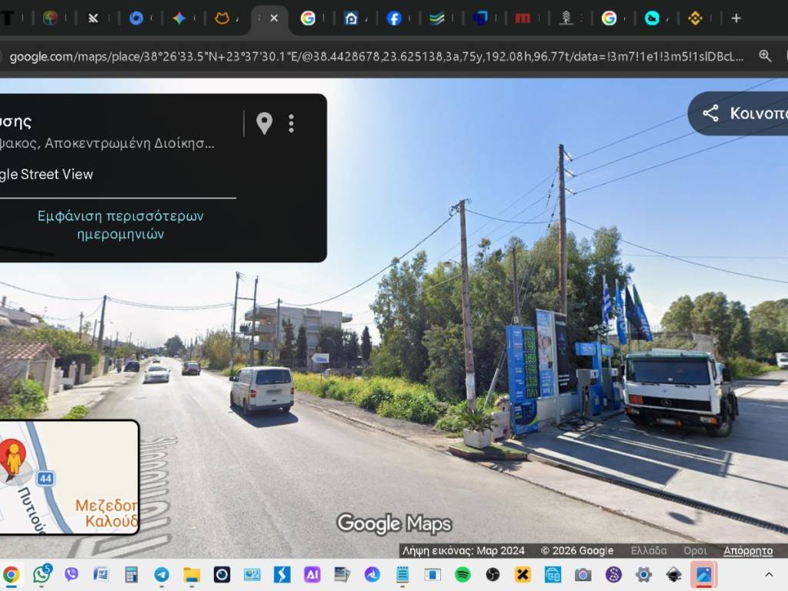Viewport: 788px width, 591px height.
Task: Switch to the Facebook browser tab
Action: point(394,18)
